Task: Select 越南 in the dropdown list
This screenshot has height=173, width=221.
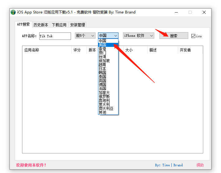Action: [108, 65]
